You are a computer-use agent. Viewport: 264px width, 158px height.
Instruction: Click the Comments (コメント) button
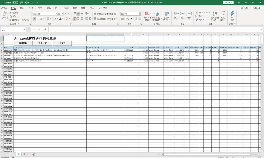pyautogui.click(x=256, y=8)
